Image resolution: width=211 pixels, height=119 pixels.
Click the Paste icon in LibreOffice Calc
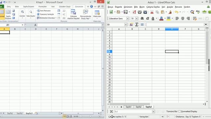coord(163,12)
